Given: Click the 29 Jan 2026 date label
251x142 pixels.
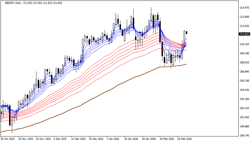Looking at the screenshot, I should (x=149, y=139).
